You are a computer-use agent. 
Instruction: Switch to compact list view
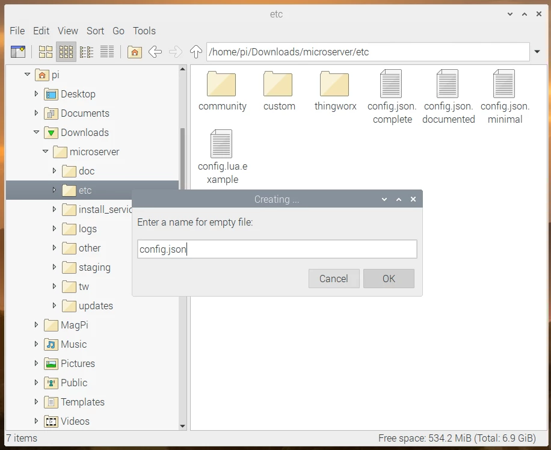(x=87, y=52)
